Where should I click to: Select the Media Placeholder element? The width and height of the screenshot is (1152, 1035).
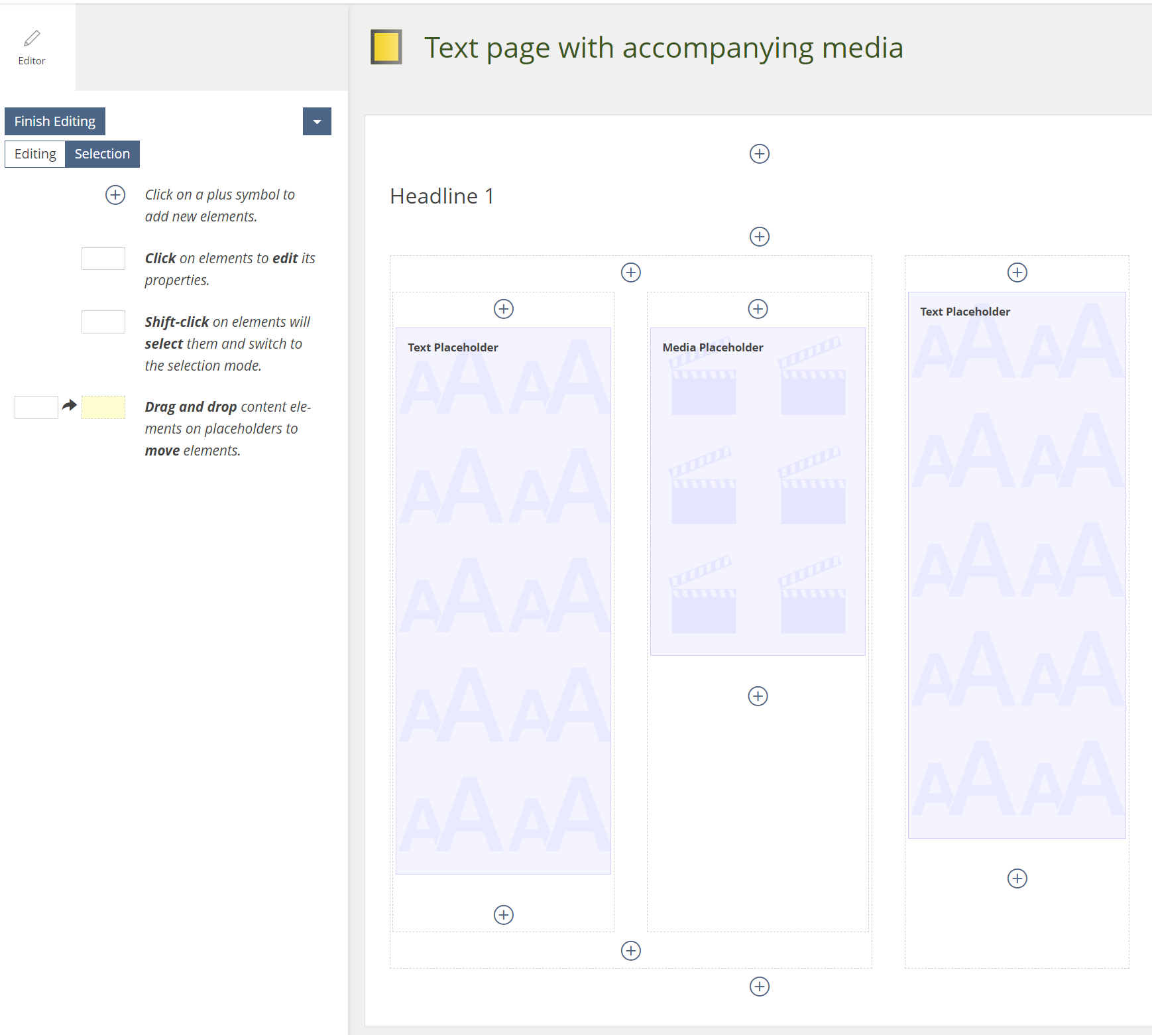coord(758,491)
